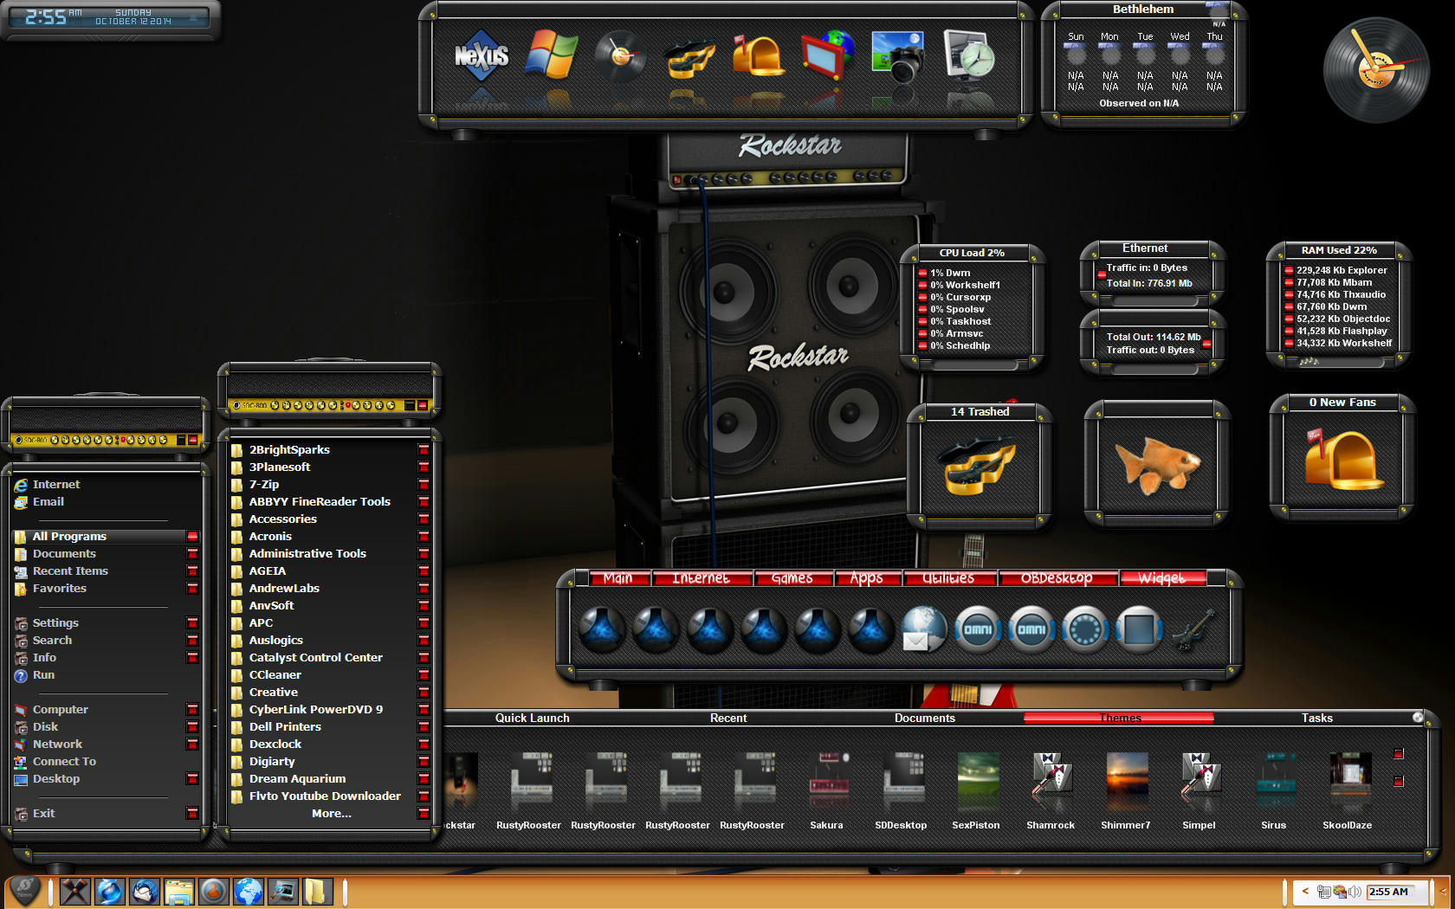The width and height of the screenshot is (1455, 909).
Task: Click the yellow mailbox icon in top dock
Action: coord(758,55)
